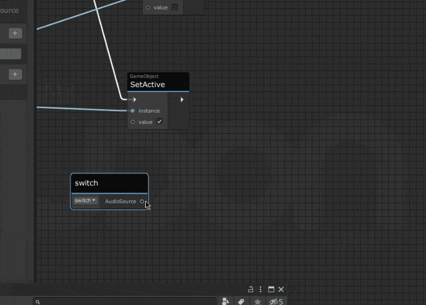Image resolution: width=426 pixels, height=305 pixels.
Task: Click the lower plus button in the sidebar
Action: point(15,74)
